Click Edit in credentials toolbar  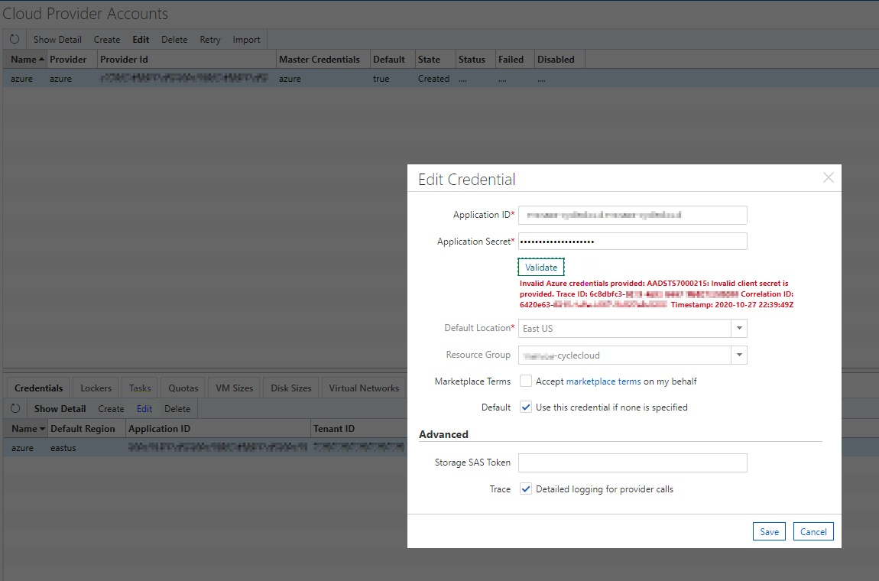pyautogui.click(x=144, y=409)
